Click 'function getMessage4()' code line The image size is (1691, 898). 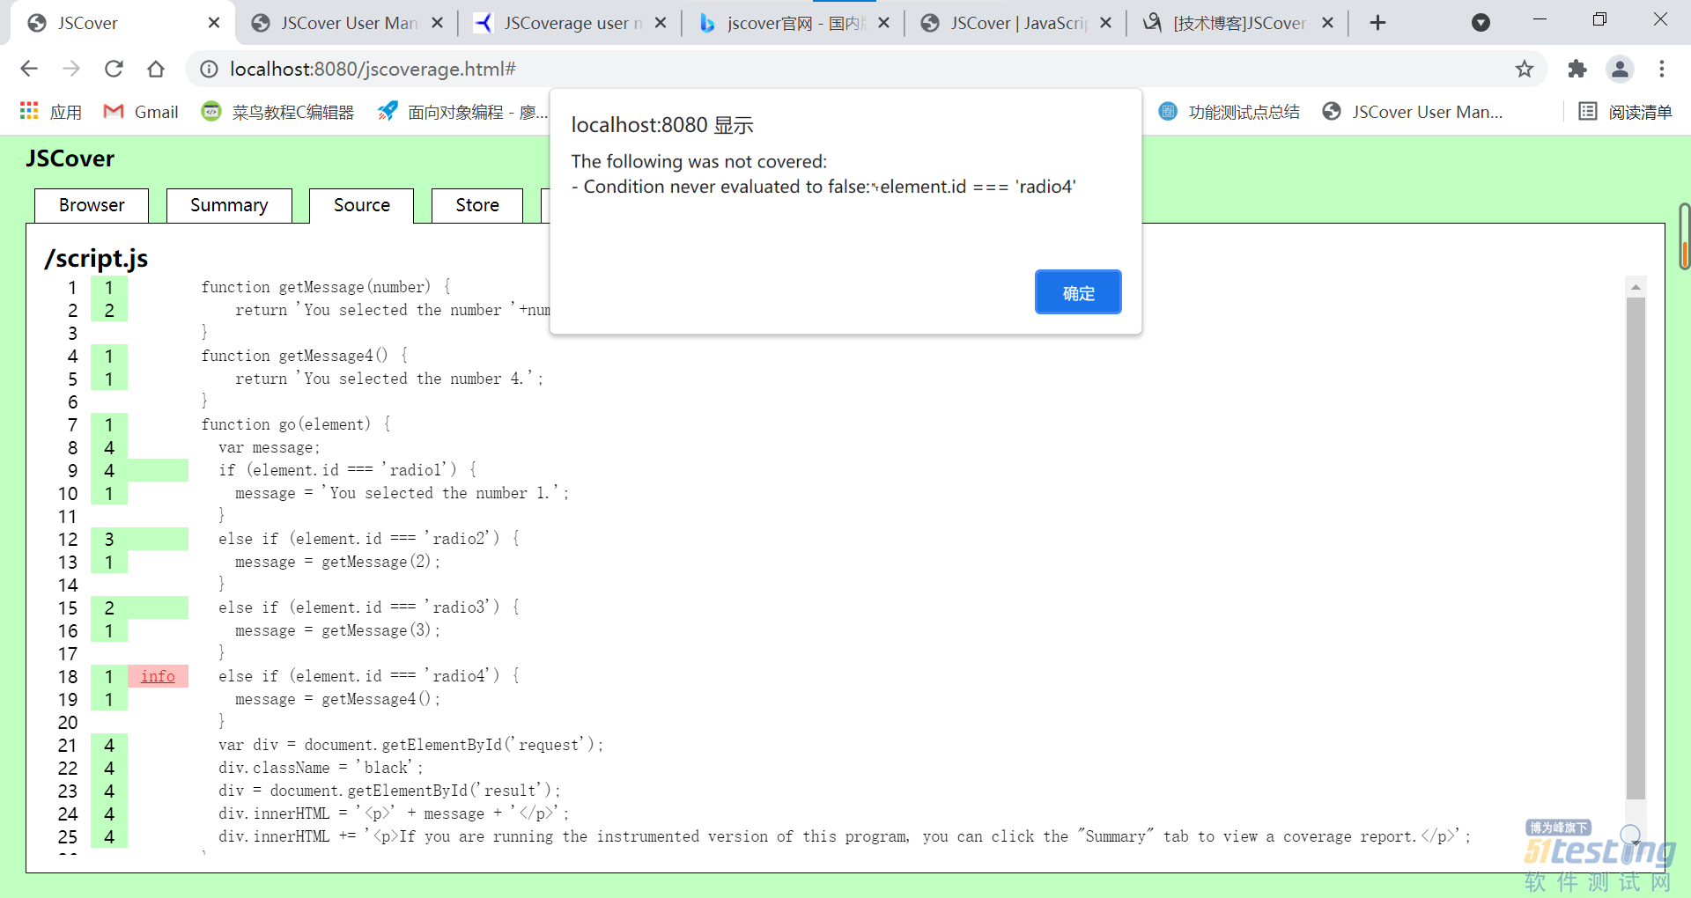(304, 356)
